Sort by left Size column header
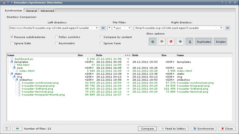This screenshot has height=134, width=239. pyautogui.click(x=86, y=55)
